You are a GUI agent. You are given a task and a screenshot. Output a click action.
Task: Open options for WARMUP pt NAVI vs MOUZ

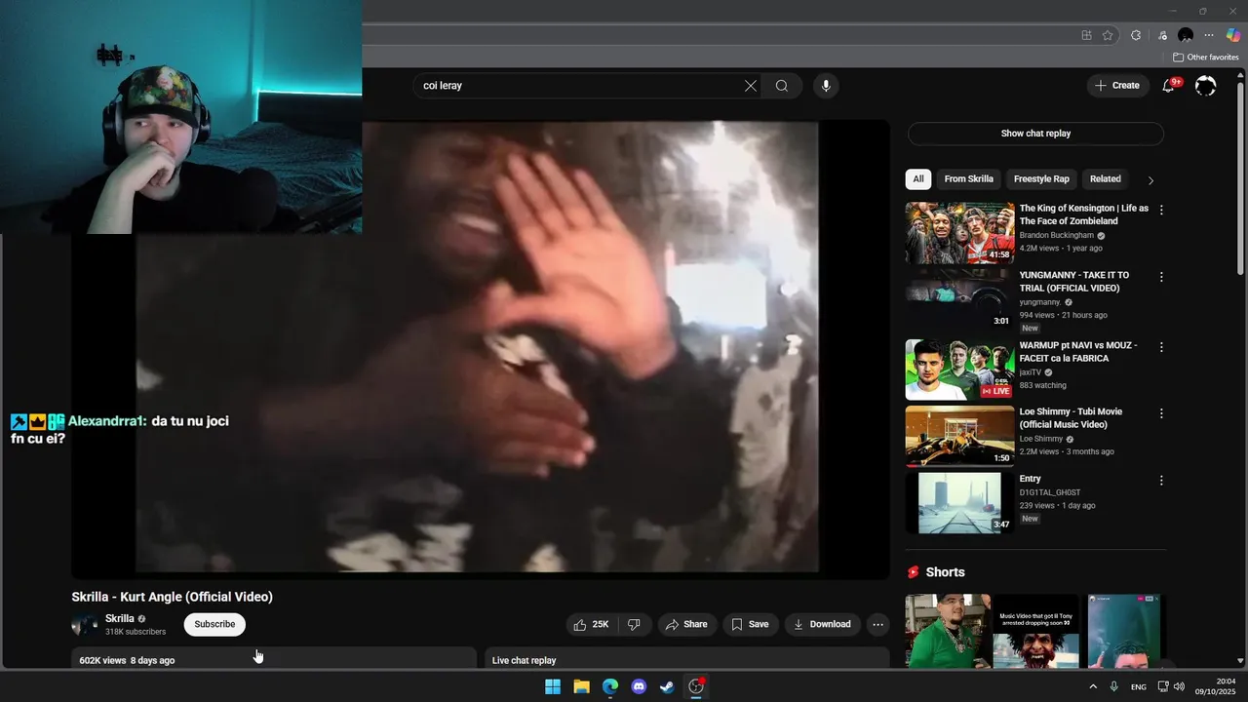point(1161,347)
